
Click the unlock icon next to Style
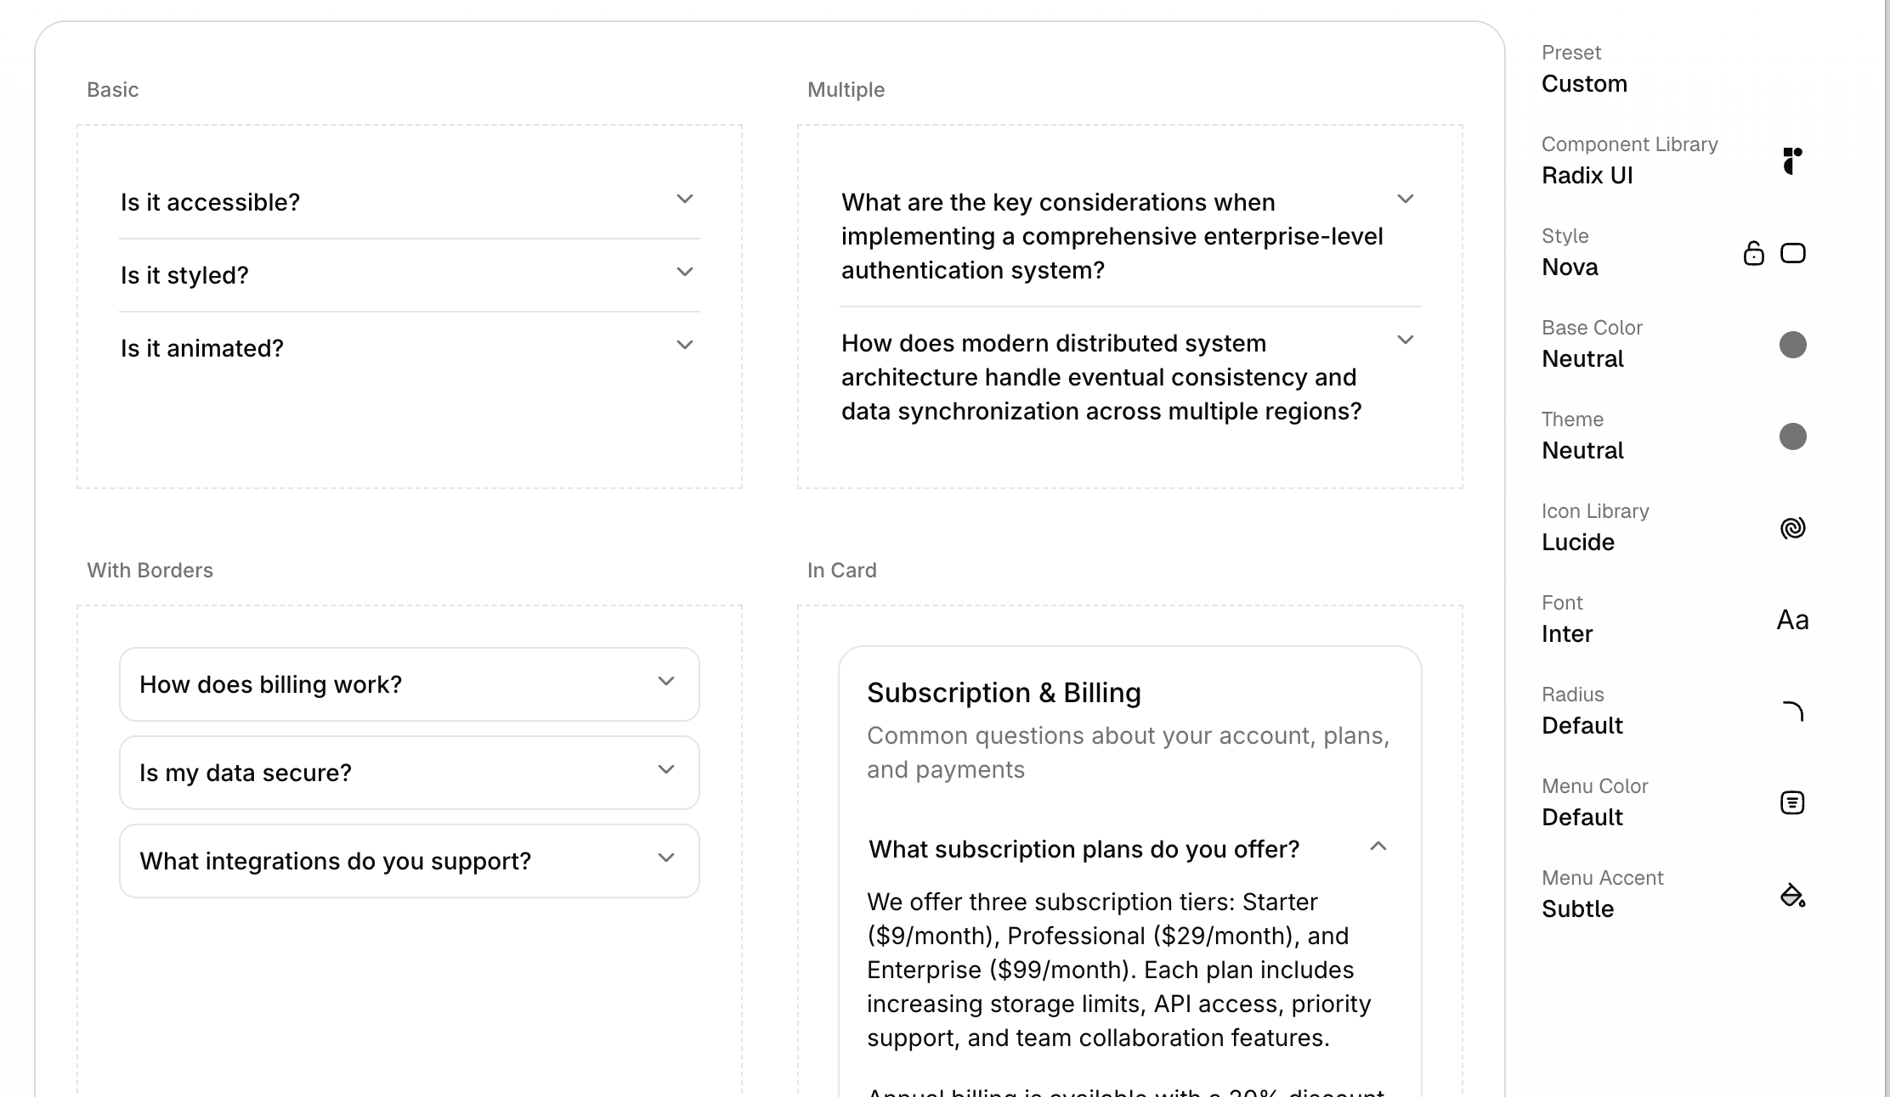pos(1753,253)
